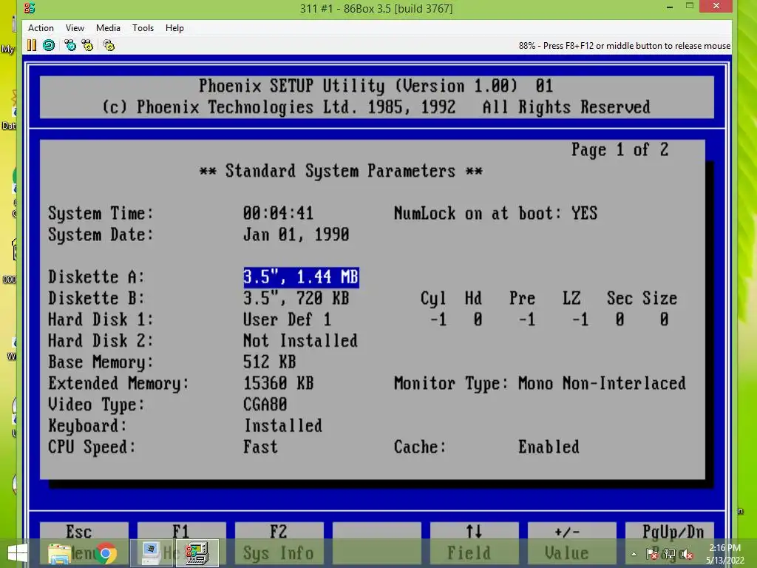Click the F1 key hint button
The image size is (757, 568).
pos(182,543)
